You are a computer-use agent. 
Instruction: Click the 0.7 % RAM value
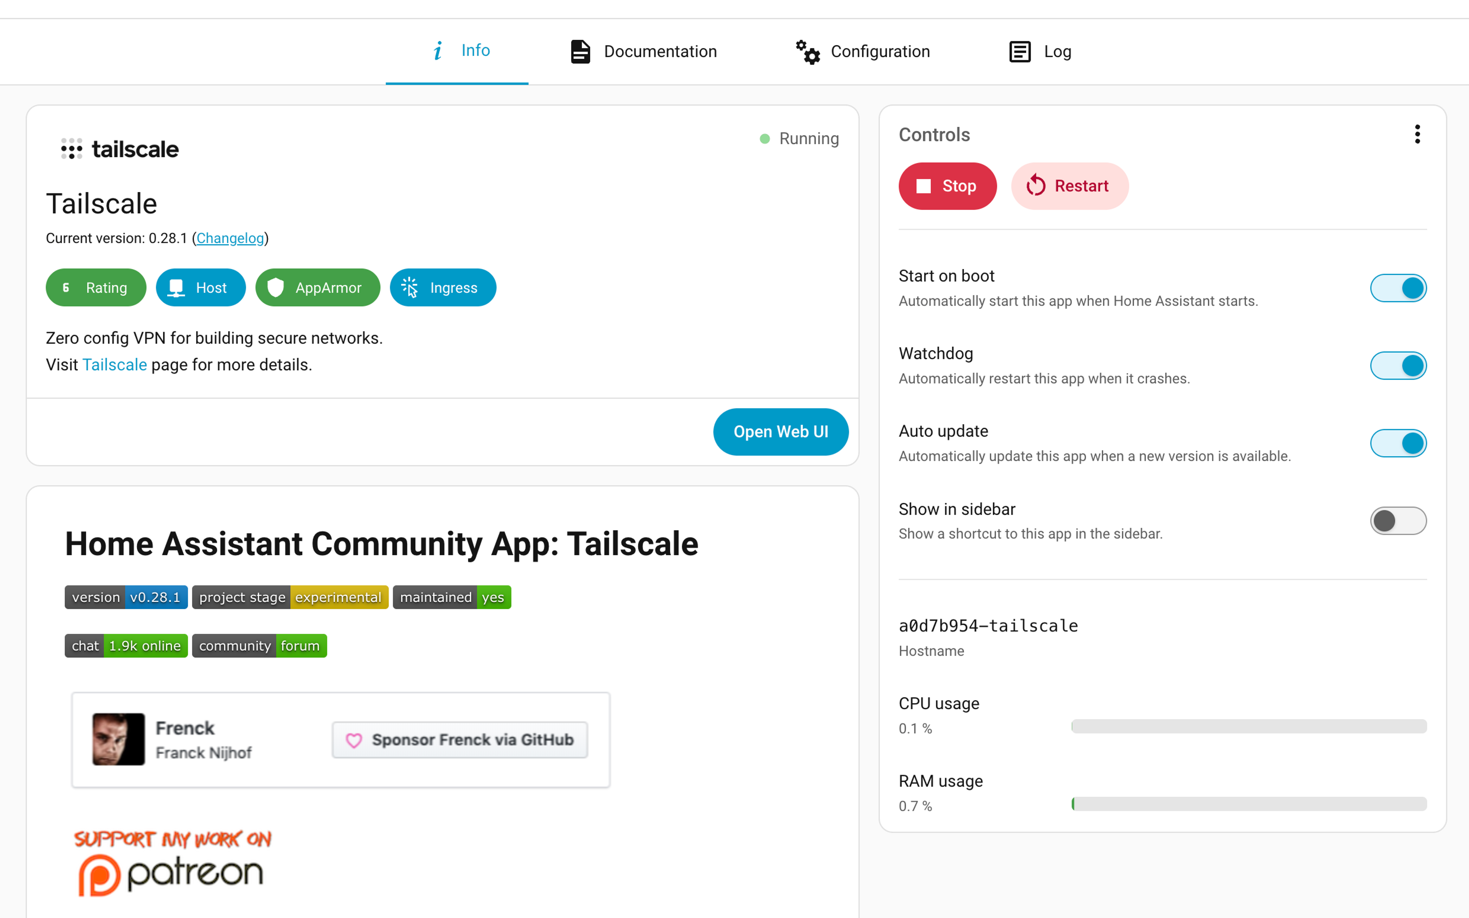pyautogui.click(x=915, y=806)
